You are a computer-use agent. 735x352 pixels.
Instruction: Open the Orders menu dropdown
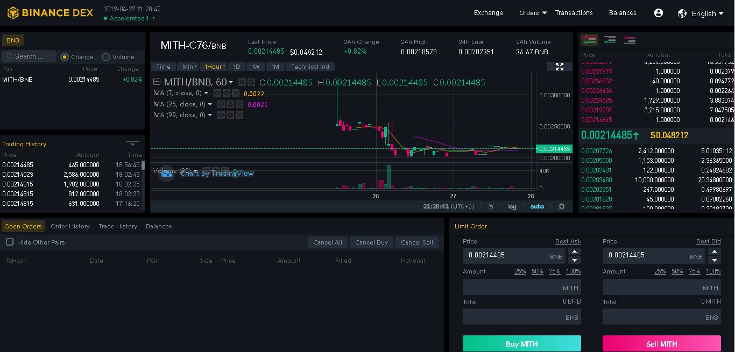pyautogui.click(x=532, y=12)
